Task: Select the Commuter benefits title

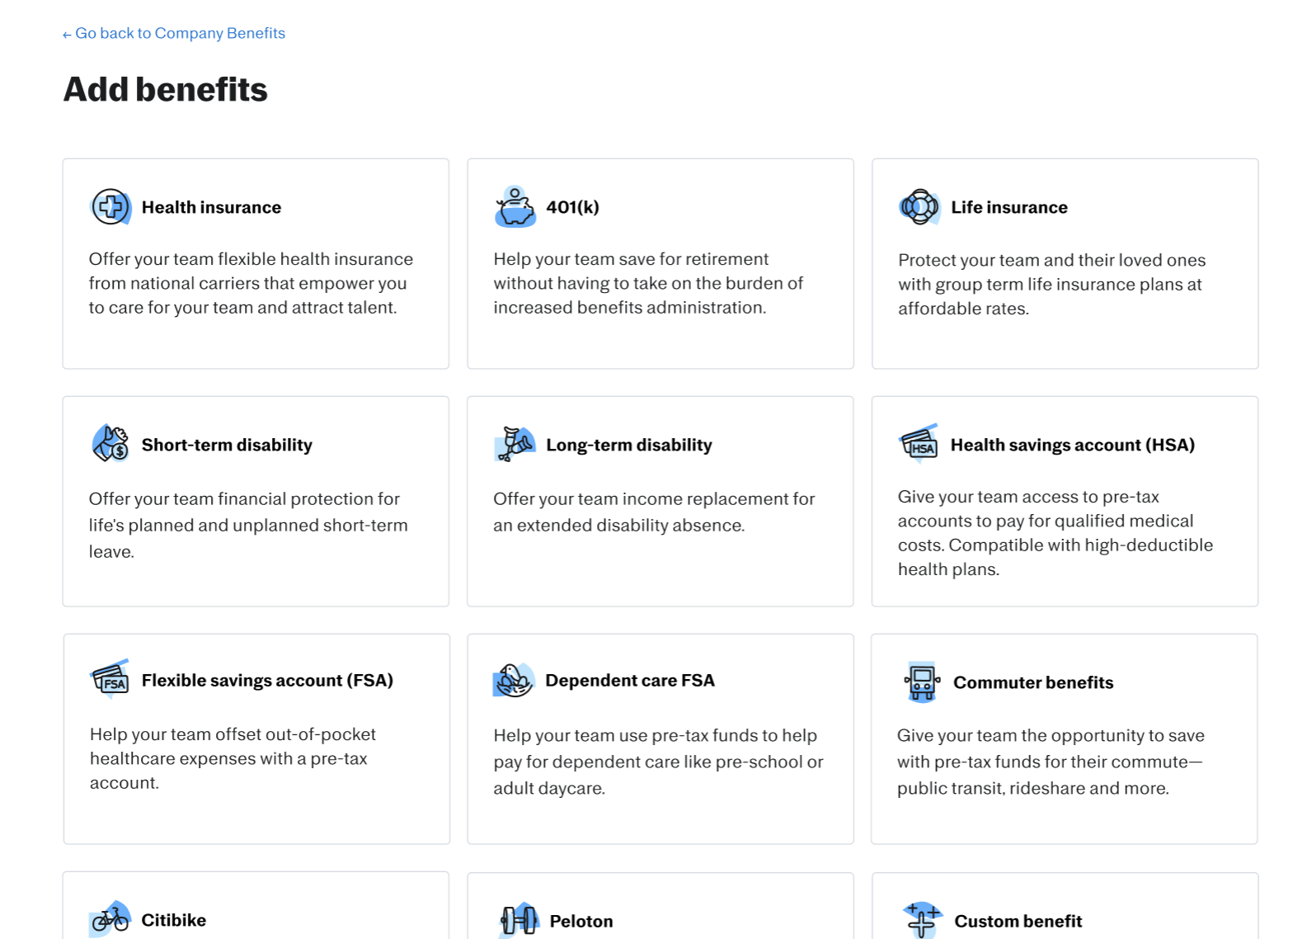Action: 1033,682
